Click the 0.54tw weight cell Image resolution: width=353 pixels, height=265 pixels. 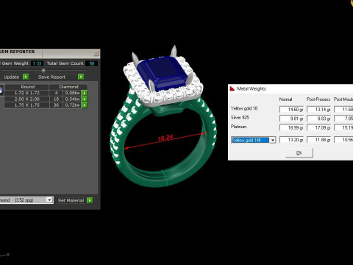72,99
